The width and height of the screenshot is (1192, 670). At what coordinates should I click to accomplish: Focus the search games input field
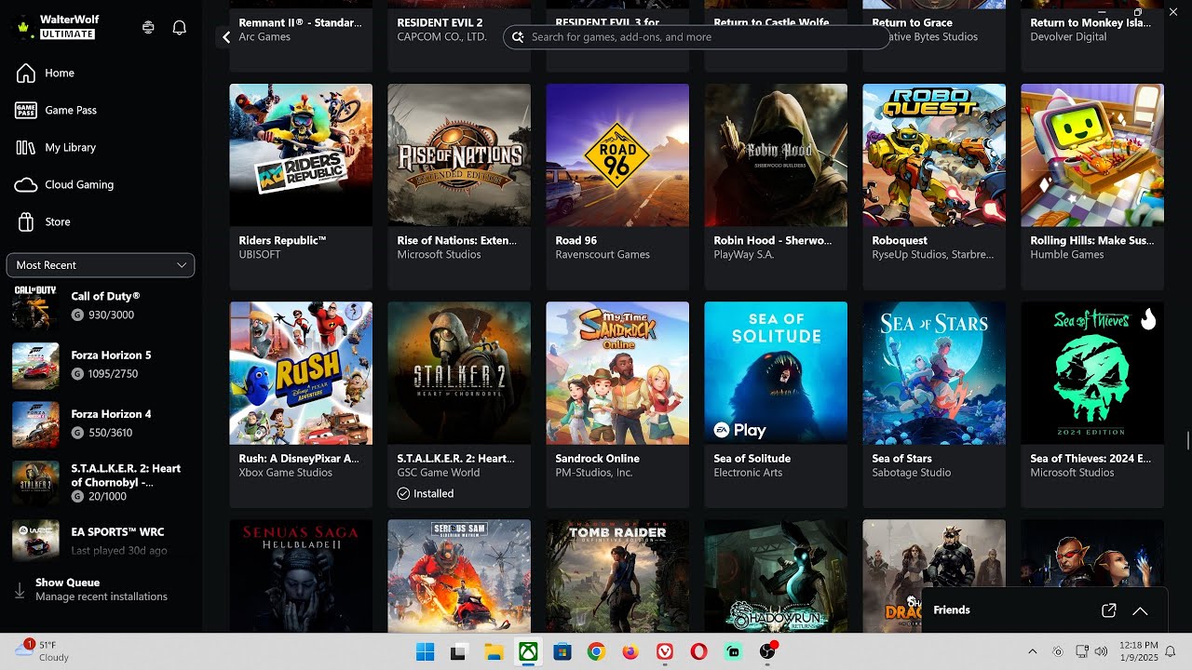697,37
